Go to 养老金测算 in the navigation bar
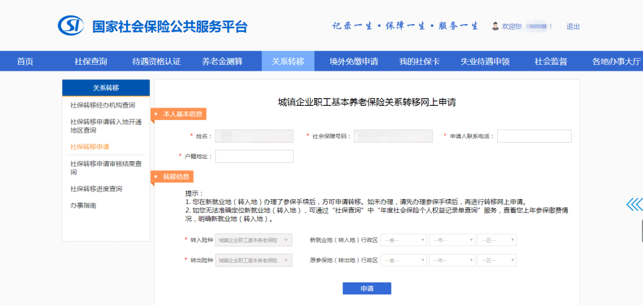The width and height of the screenshot is (643, 305). (x=222, y=61)
